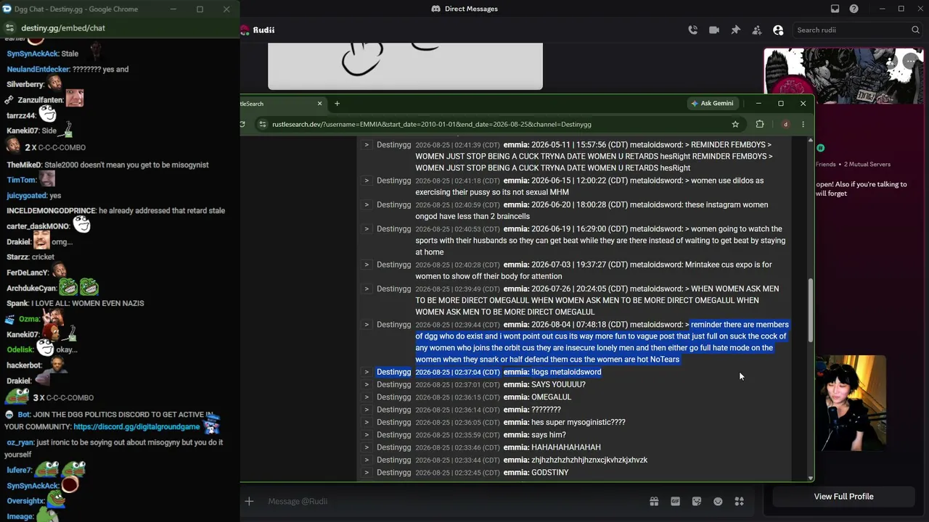Expand the '!logs metaloidsword' log row

click(367, 372)
